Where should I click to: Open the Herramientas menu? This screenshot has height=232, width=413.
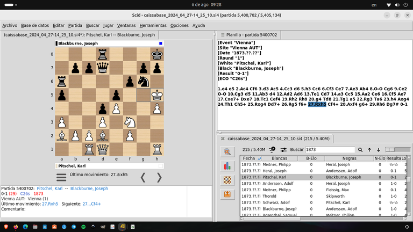tap(153, 26)
